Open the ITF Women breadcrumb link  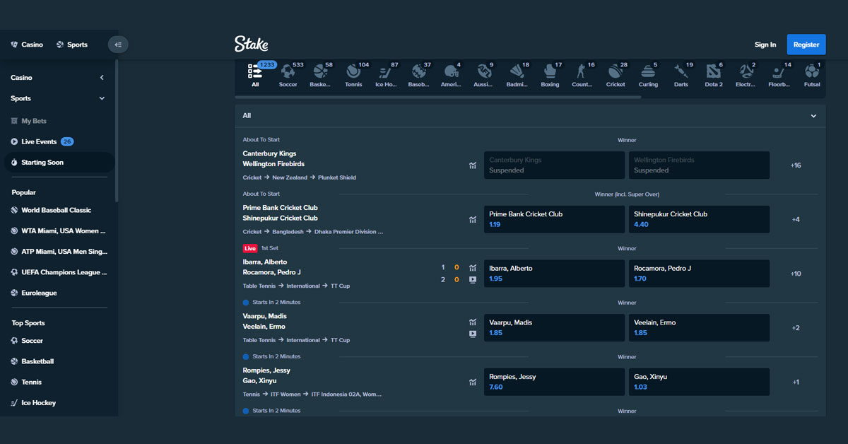pos(286,395)
